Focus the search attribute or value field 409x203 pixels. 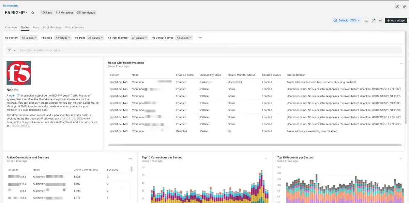pos(136,50)
